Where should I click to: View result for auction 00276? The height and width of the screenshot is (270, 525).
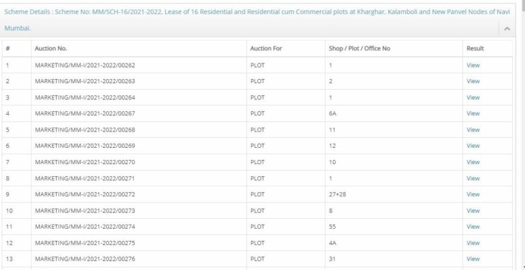tap(473, 259)
